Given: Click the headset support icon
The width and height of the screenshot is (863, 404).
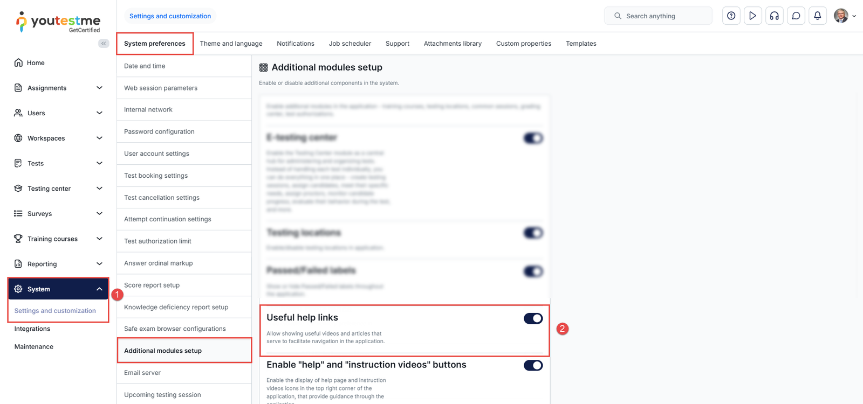Looking at the screenshot, I should [774, 16].
